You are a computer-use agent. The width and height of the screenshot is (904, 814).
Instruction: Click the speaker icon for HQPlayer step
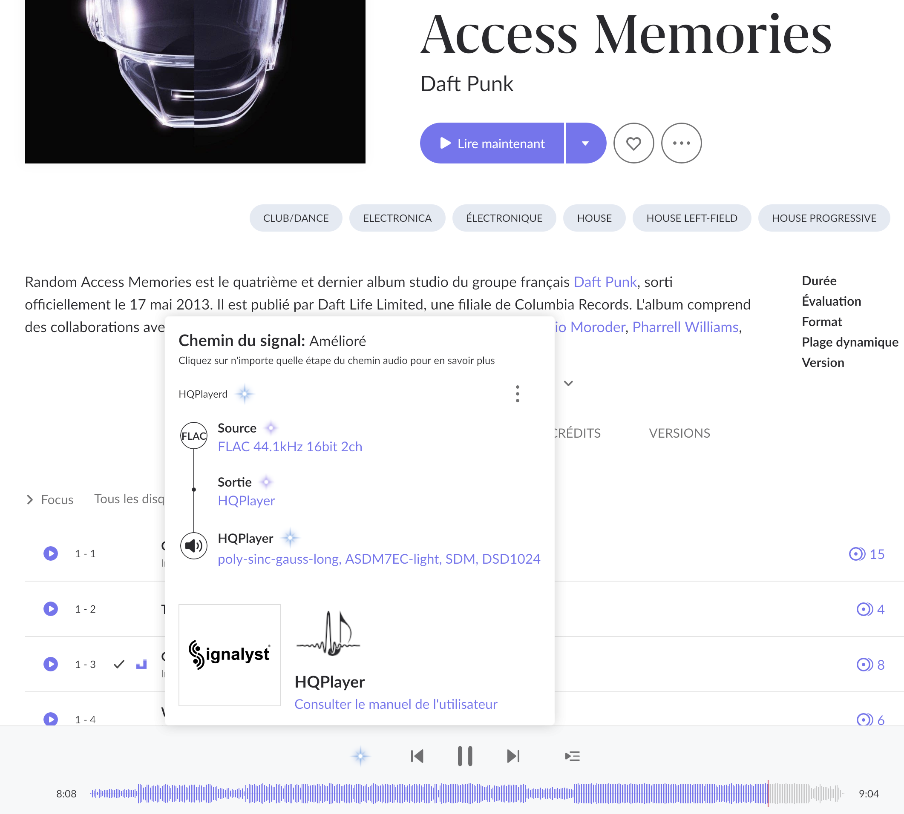[193, 546]
